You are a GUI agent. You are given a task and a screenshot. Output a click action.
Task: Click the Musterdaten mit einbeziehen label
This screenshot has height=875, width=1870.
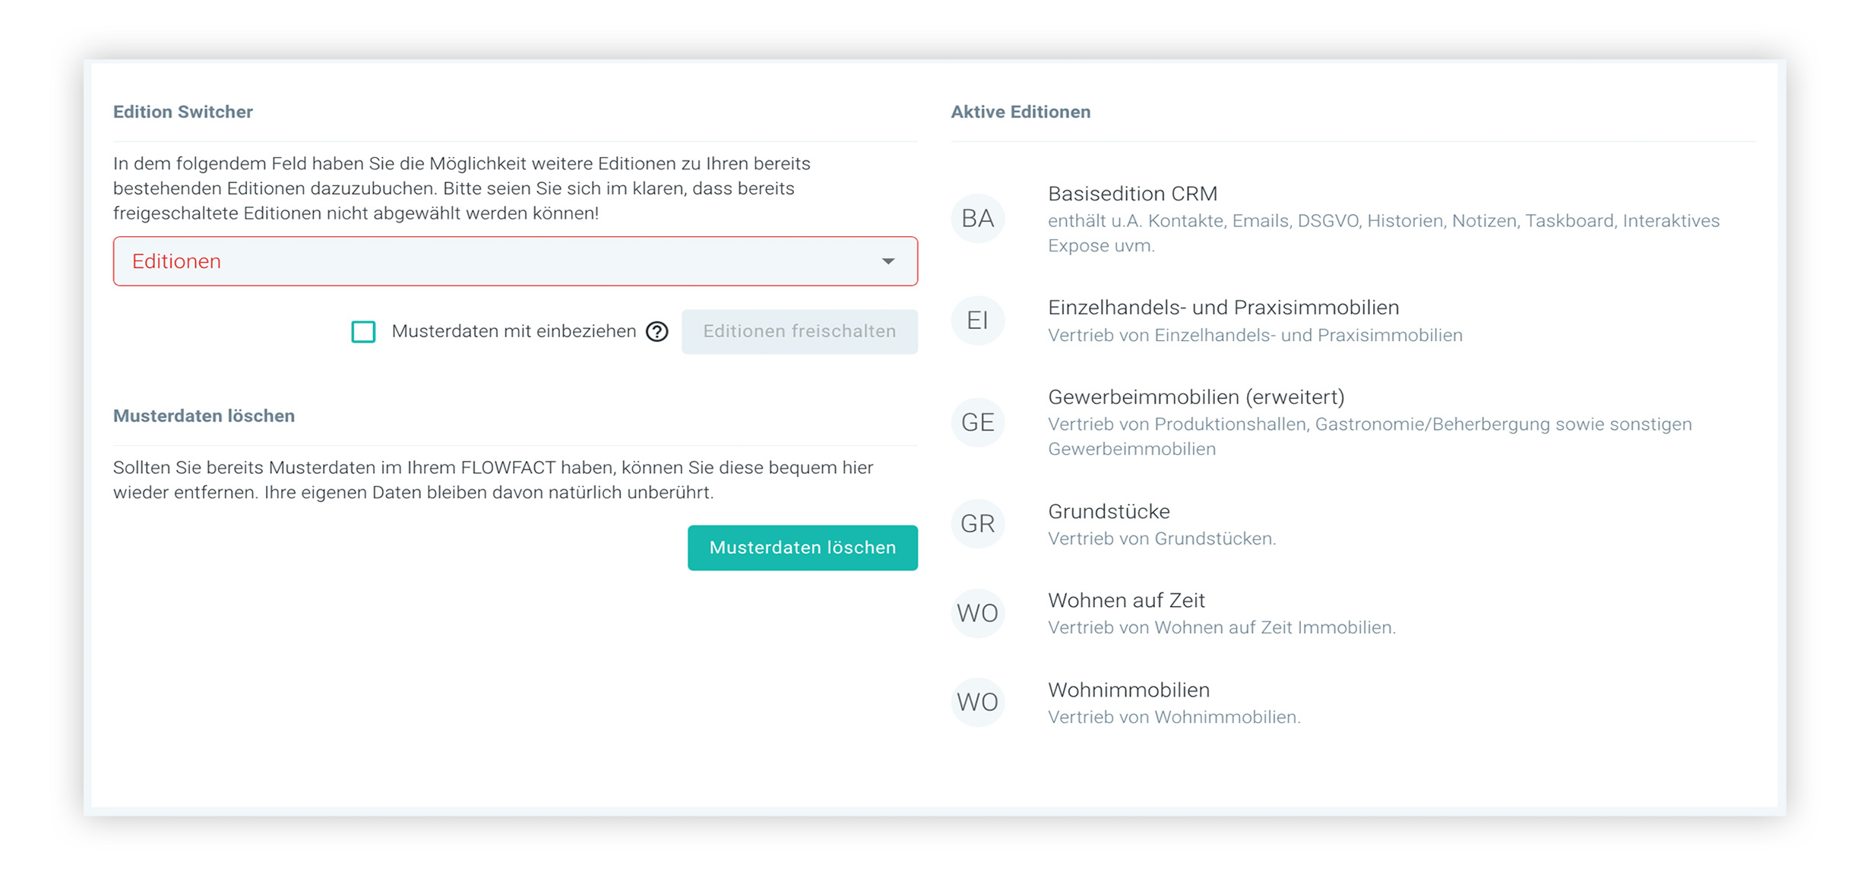(x=514, y=331)
